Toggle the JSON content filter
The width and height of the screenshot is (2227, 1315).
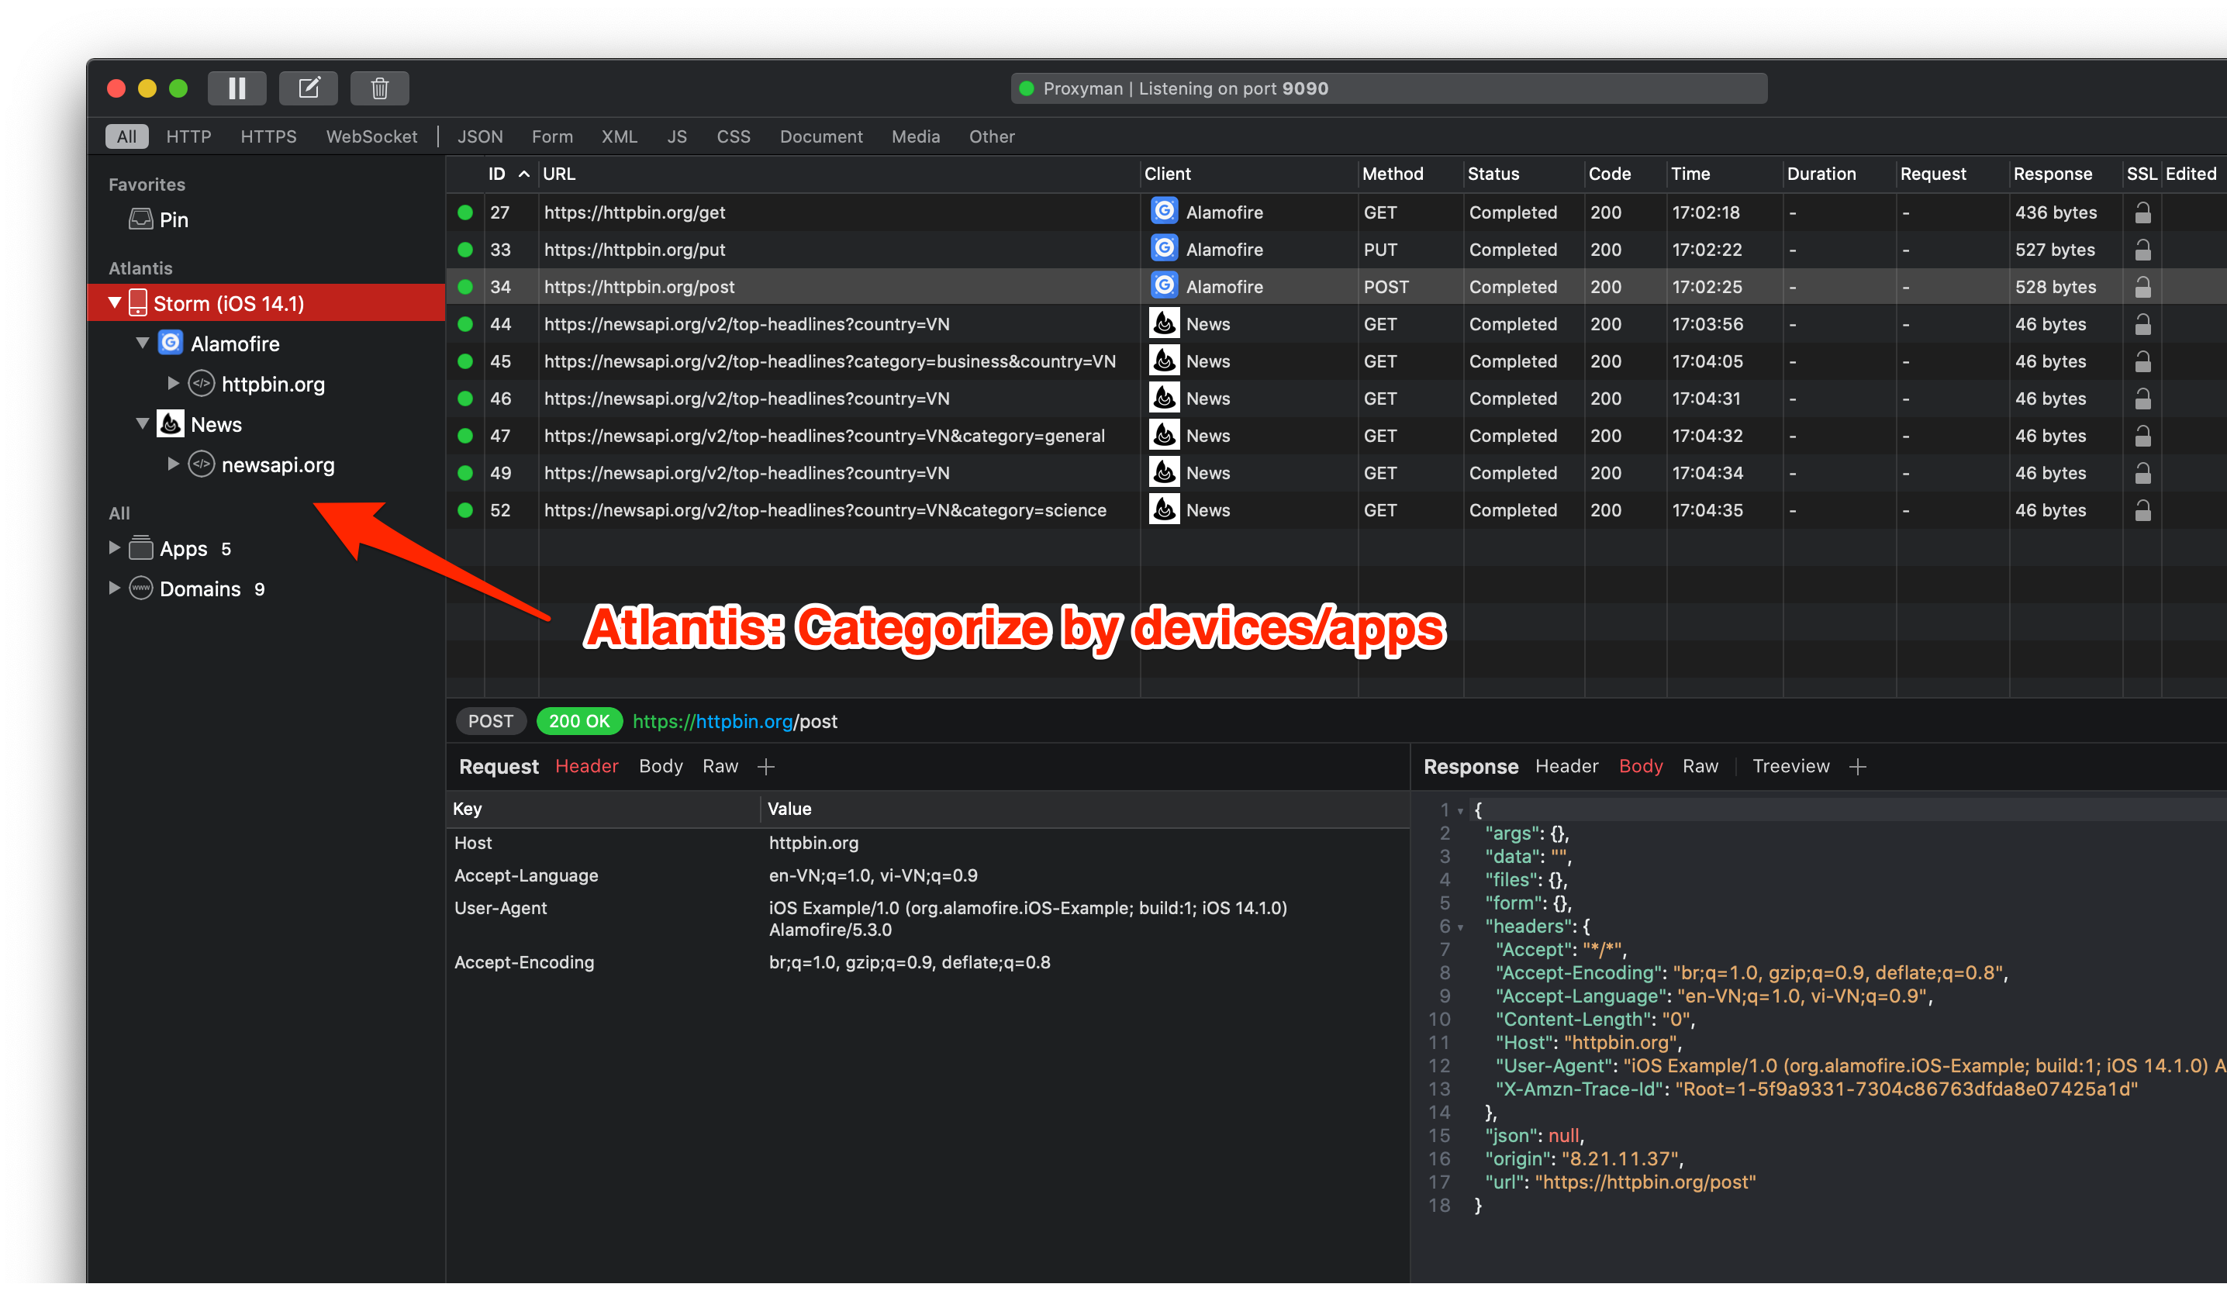click(479, 136)
